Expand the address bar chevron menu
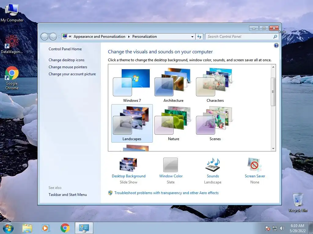The image size is (313, 234). click(x=70, y=37)
